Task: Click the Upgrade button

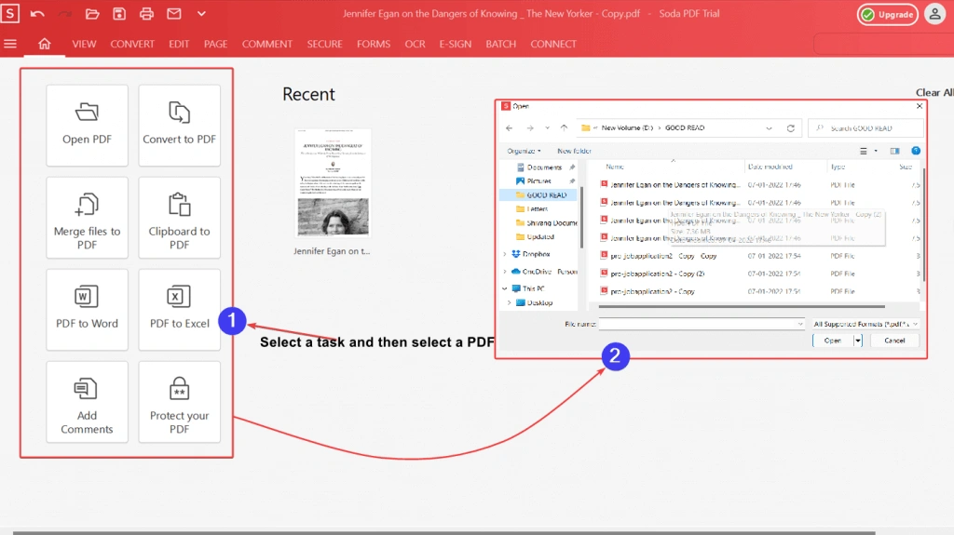Action: 888,14
